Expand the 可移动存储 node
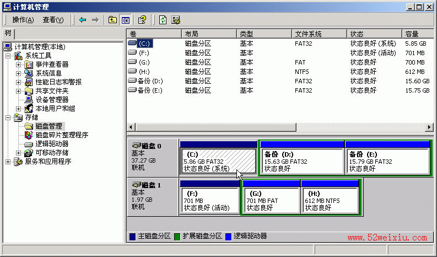 [x=18, y=153]
